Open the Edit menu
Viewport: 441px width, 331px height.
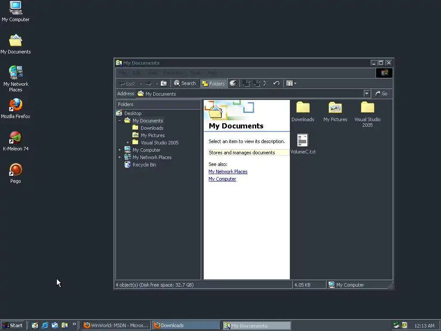click(x=137, y=73)
